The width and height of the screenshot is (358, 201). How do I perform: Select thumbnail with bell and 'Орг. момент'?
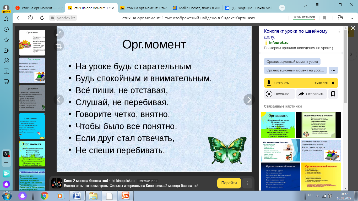[x=32, y=70]
